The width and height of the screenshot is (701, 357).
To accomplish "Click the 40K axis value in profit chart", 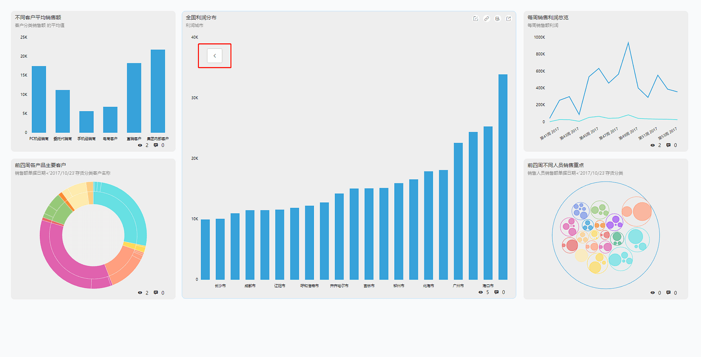I will pyautogui.click(x=194, y=37).
